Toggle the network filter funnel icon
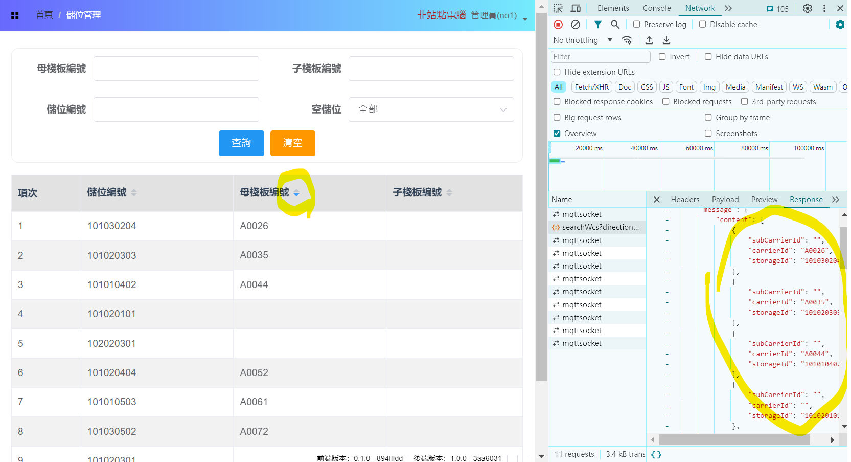 coord(597,25)
